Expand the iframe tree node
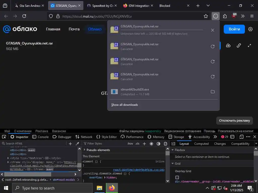Image resolution: width=258 pixels, height=193 pixels. coord(8,162)
